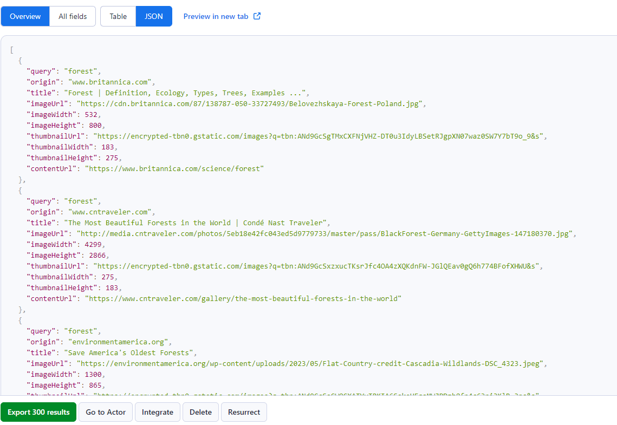
Task: Click the Condé Nast Traveler title value
Action: (x=195, y=223)
